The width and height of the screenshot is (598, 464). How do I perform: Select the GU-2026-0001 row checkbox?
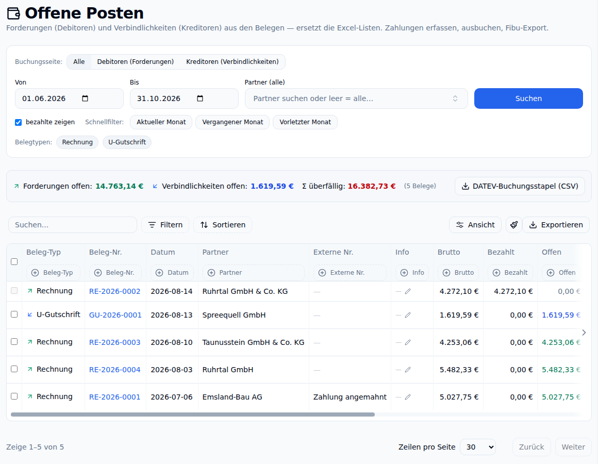point(14,314)
